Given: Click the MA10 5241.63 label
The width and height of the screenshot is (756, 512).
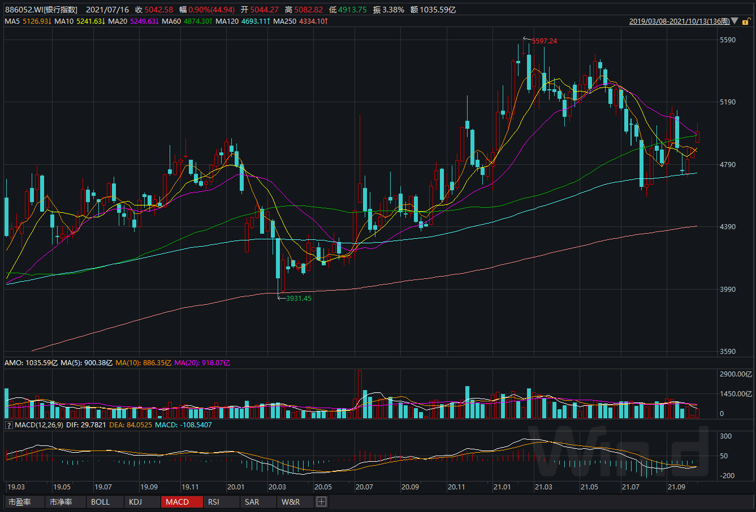Looking at the screenshot, I should pyautogui.click(x=79, y=21).
